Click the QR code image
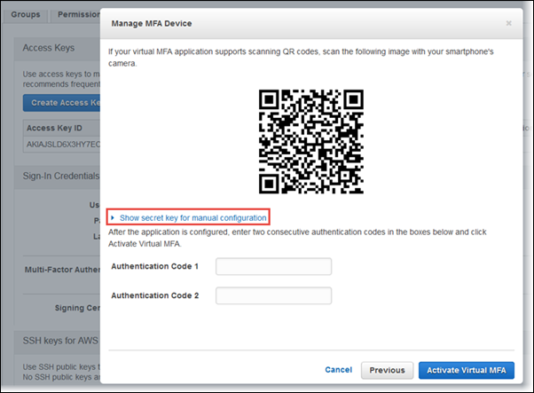 pyautogui.click(x=311, y=142)
